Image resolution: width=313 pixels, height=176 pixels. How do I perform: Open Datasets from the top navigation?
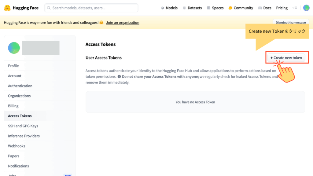pos(192,8)
